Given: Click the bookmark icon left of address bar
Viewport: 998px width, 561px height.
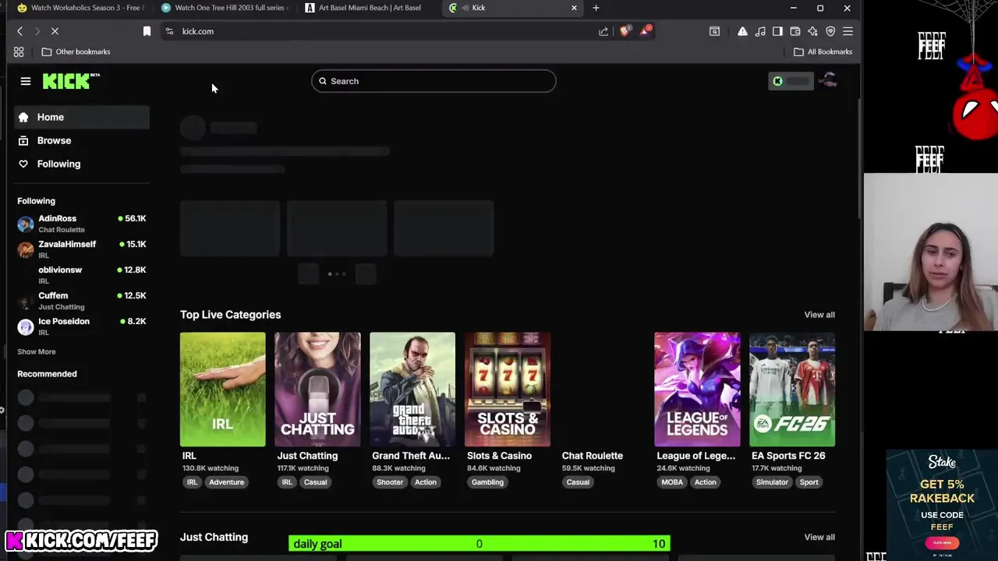Looking at the screenshot, I should (147, 31).
